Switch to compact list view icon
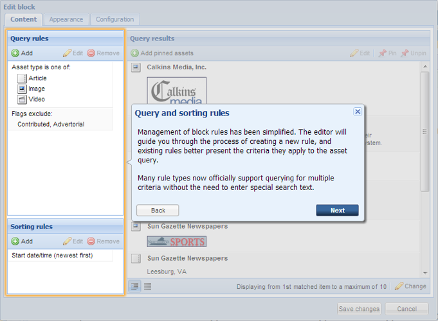The height and width of the screenshot is (321, 438). point(147,286)
